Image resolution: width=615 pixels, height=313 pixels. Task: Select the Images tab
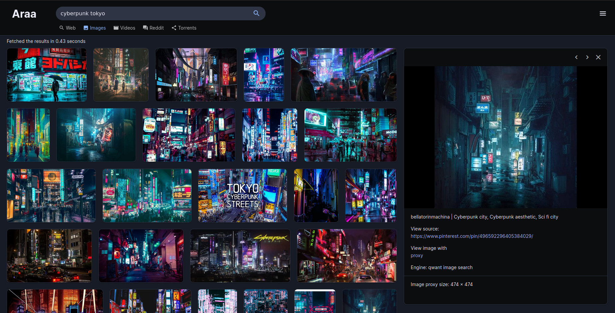tap(95, 28)
